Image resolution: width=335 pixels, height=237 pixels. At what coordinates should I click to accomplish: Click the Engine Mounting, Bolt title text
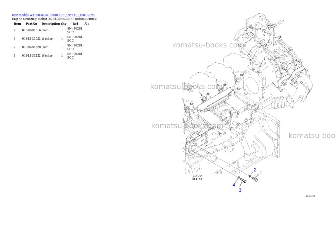coord(54,19)
